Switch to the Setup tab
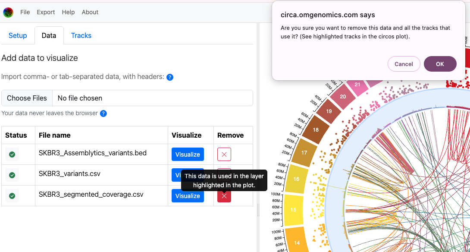 click(x=18, y=35)
